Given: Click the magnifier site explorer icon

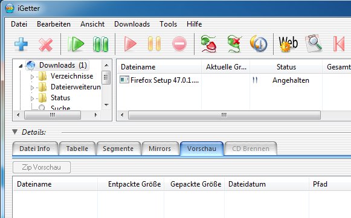Looking at the screenshot, I should click(x=314, y=43).
